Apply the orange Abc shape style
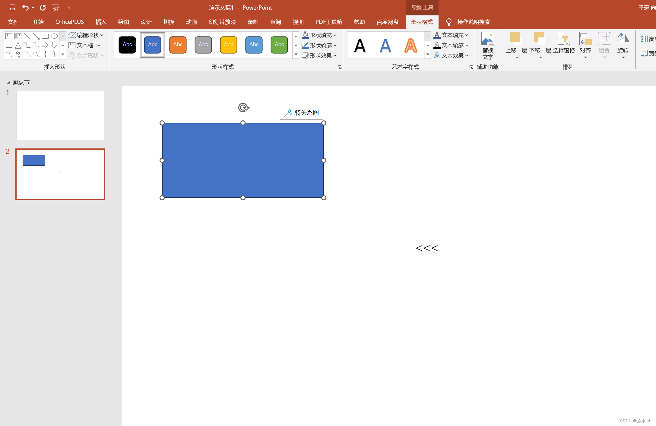656x426 pixels. coord(178,45)
